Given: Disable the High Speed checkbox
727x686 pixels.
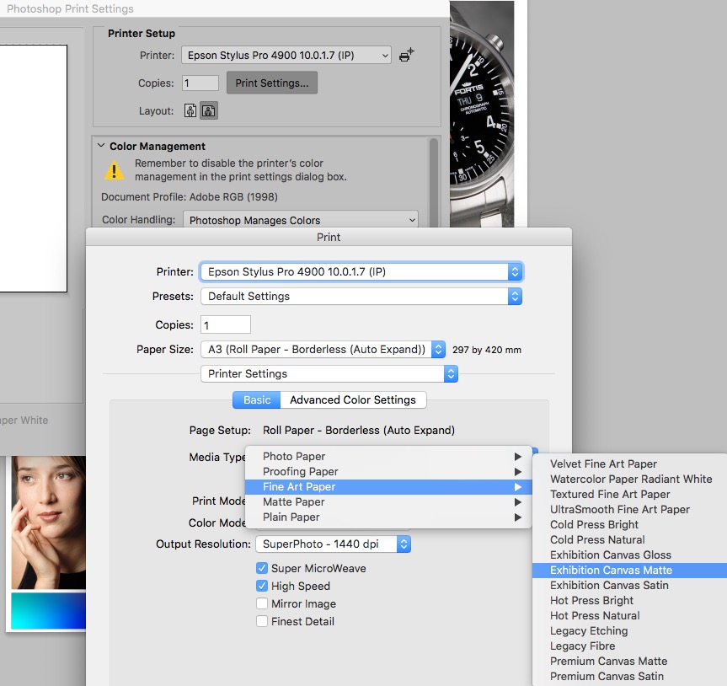Looking at the screenshot, I should click(x=262, y=586).
